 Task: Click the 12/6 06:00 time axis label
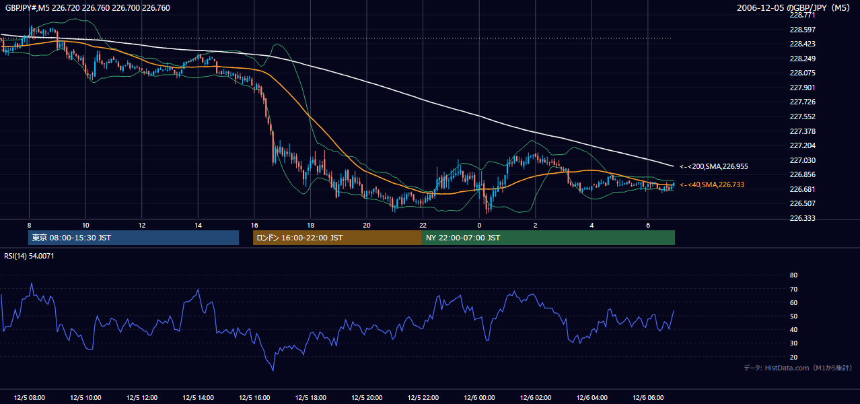point(648,398)
